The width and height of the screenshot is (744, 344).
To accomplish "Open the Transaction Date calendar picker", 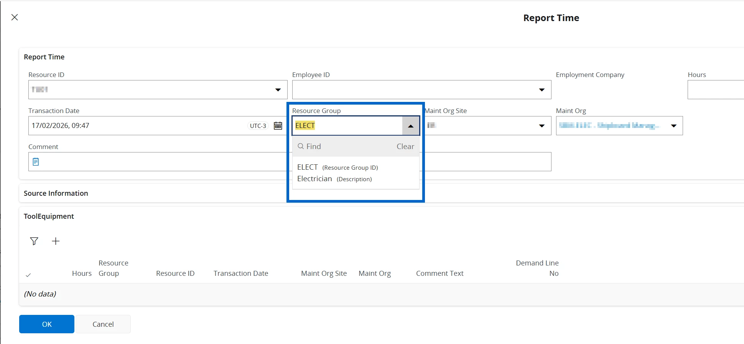I will tap(278, 126).
